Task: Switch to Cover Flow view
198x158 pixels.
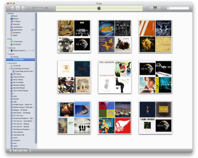Action: tap(159, 8)
